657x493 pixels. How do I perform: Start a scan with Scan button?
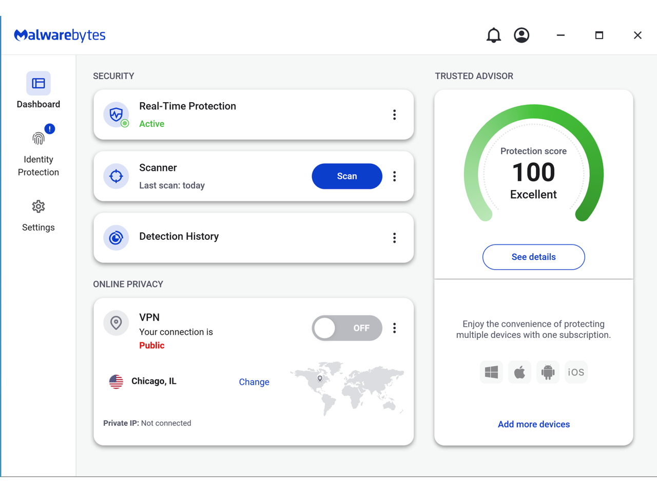tap(347, 176)
